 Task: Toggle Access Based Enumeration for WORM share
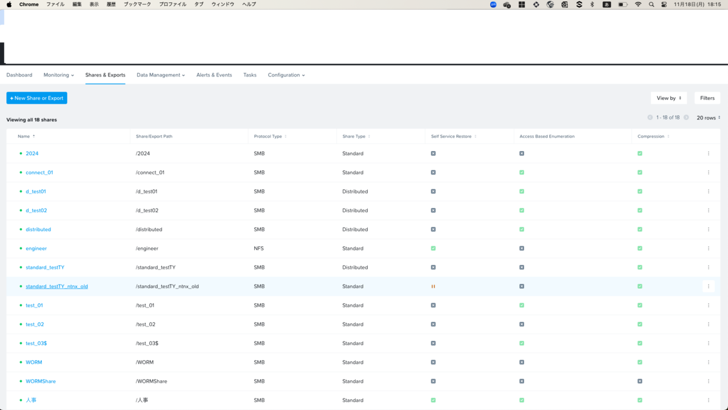522,362
